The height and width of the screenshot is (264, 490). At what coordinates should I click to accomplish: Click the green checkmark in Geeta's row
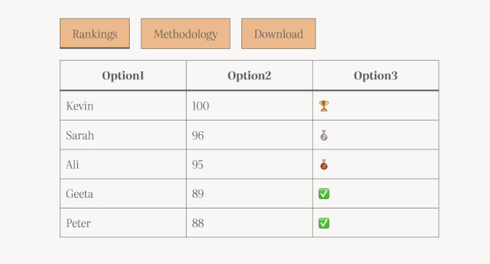tap(324, 193)
